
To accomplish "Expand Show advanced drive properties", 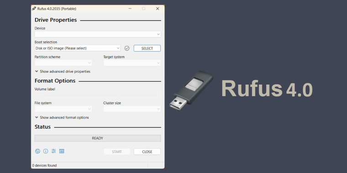I will coord(63,71).
